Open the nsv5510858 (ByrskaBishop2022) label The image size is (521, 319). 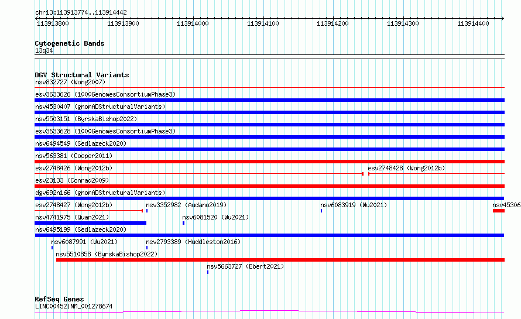pyautogui.click(x=107, y=254)
